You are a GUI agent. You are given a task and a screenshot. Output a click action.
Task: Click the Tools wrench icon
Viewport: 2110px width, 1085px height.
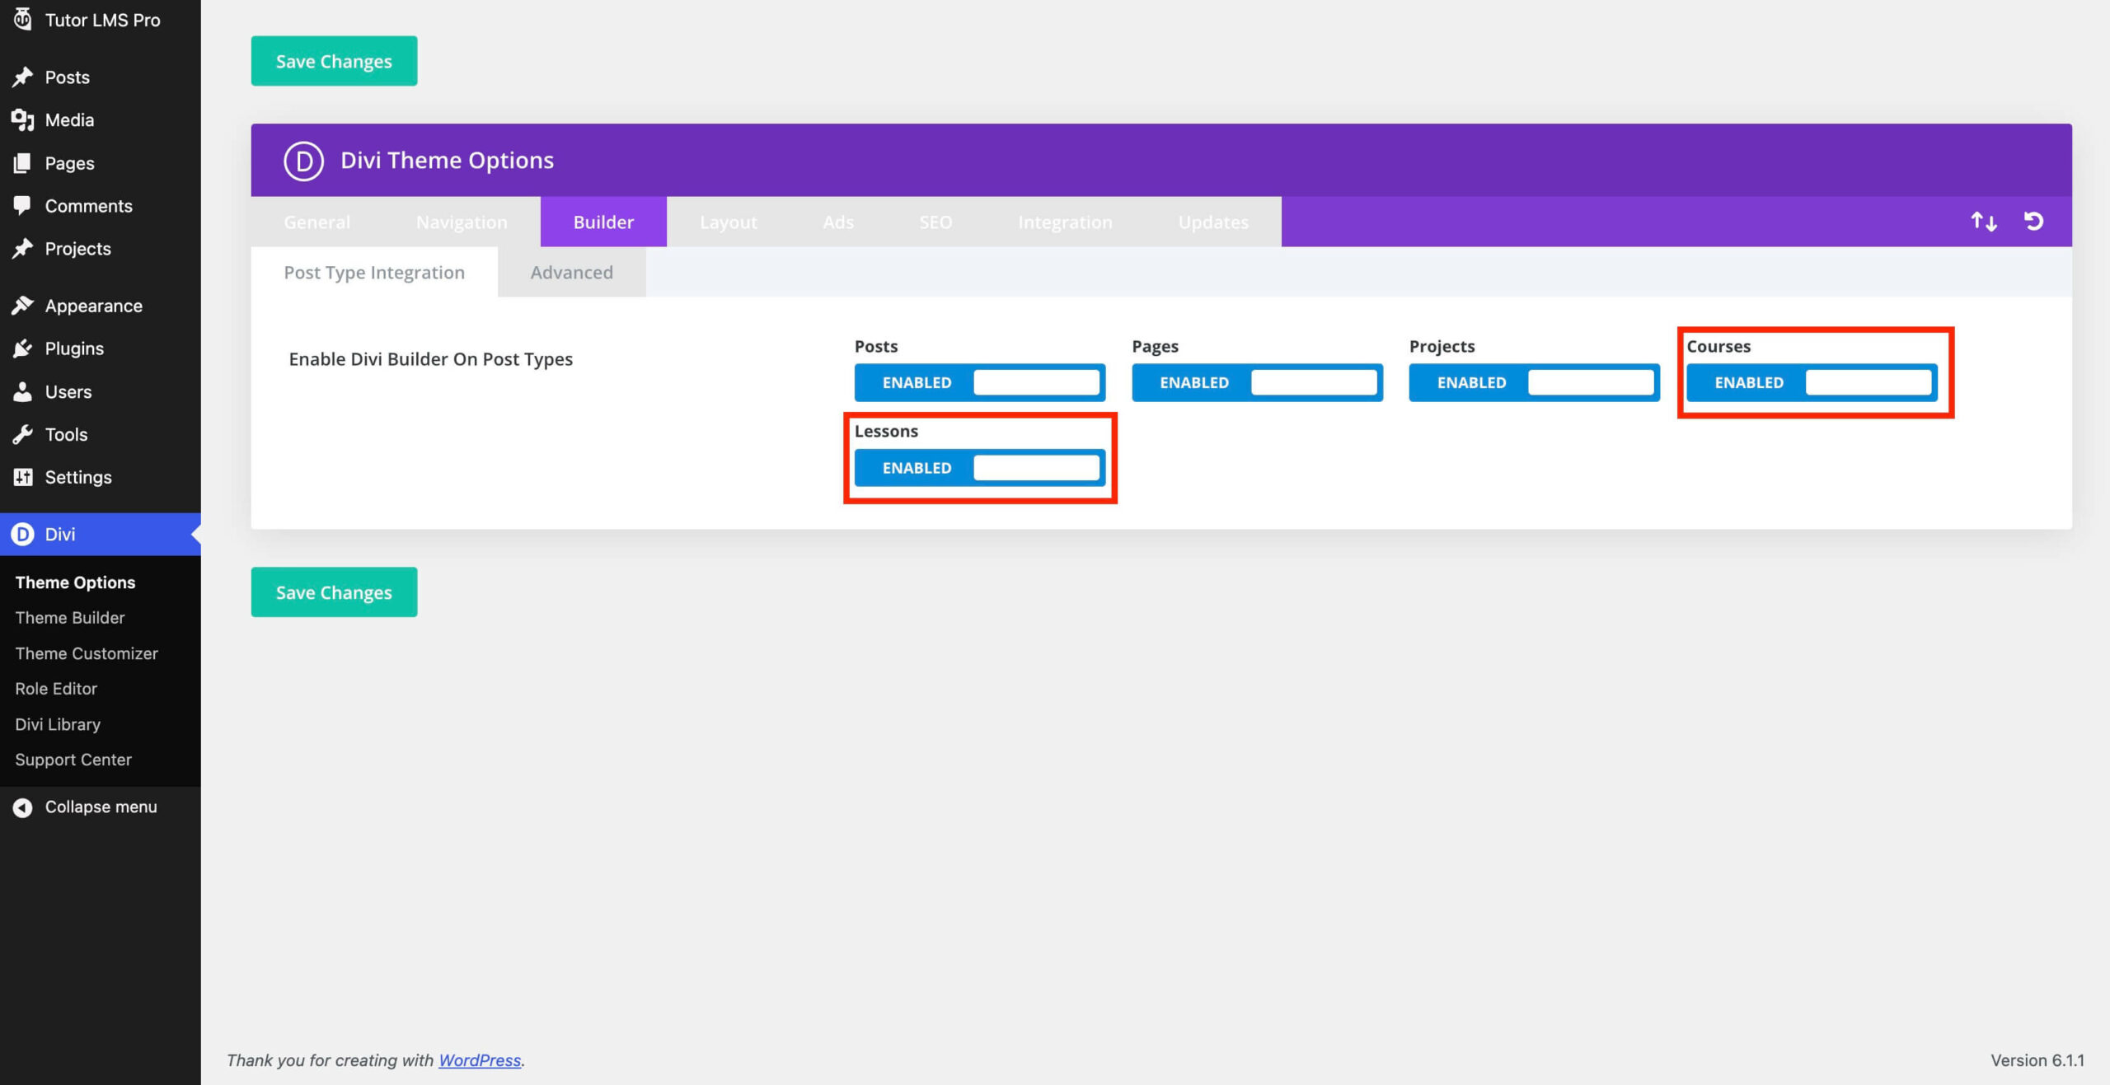click(22, 434)
